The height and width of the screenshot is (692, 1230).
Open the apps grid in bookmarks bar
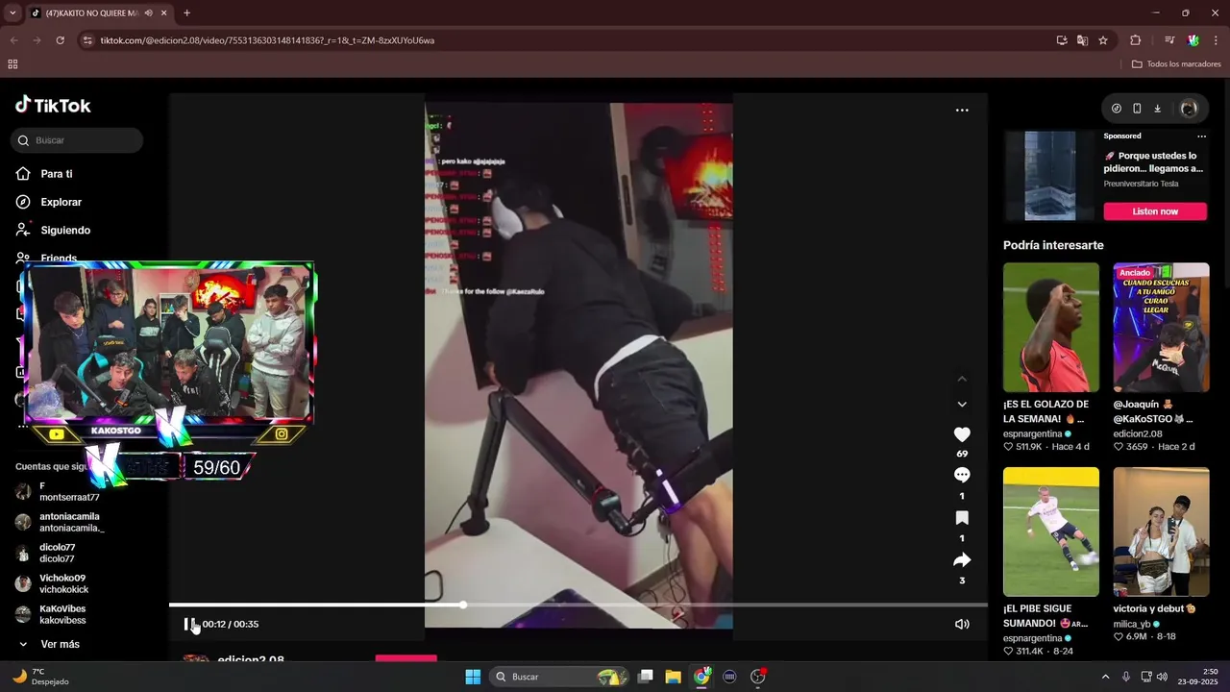pos(12,64)
